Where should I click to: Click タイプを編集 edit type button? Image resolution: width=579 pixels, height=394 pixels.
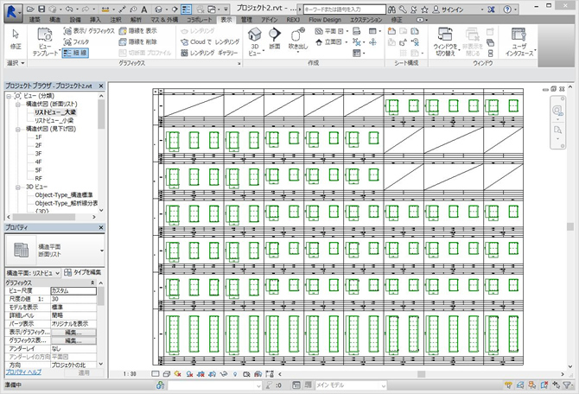click(x=83, y=272)
